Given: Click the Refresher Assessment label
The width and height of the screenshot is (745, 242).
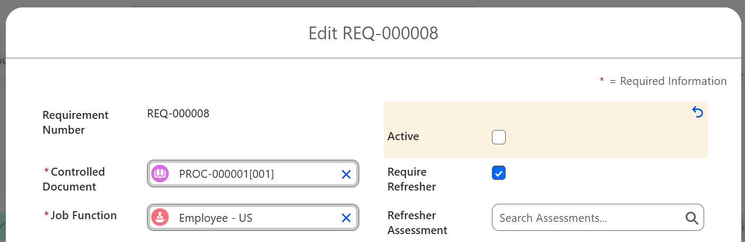Looking at the screenshot, I should point(417,223).
